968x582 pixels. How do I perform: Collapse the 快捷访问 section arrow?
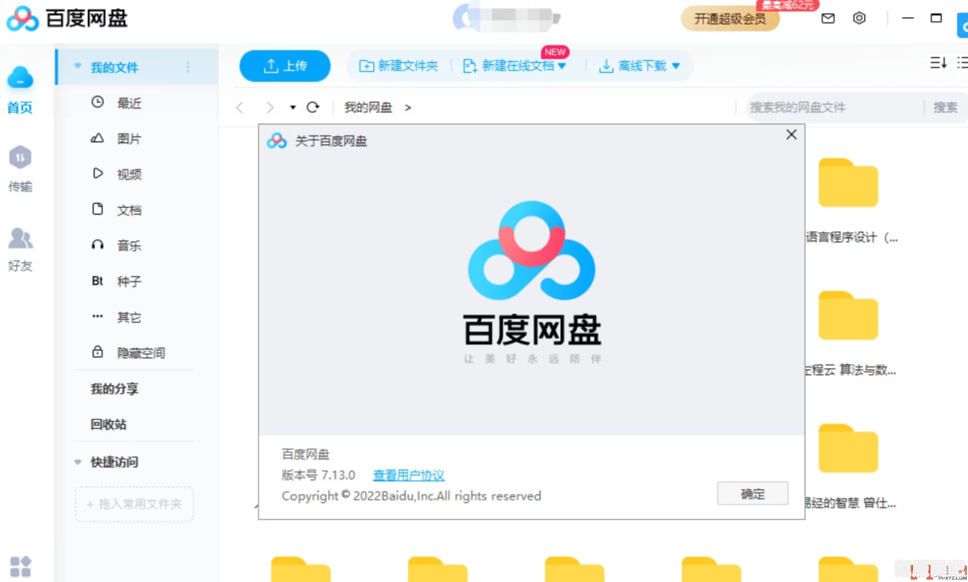77,462
